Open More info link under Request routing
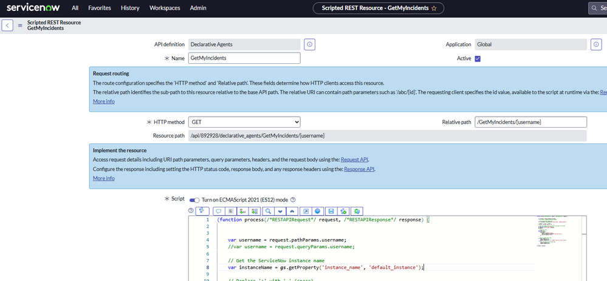The width and height of the screenshot is (607, 281). [x=104, y=102]
